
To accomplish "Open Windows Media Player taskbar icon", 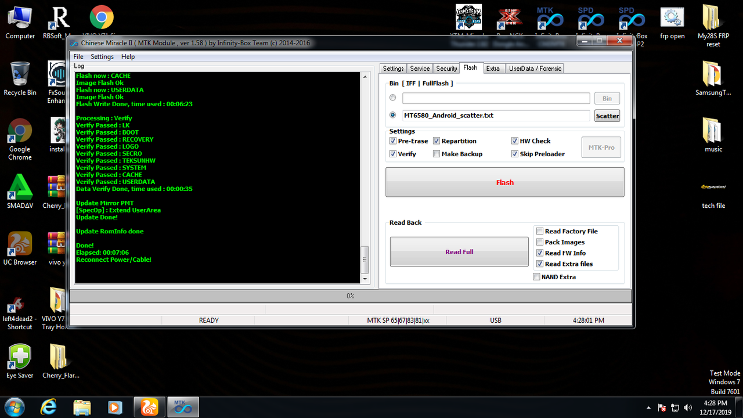I will click(116, 407).
